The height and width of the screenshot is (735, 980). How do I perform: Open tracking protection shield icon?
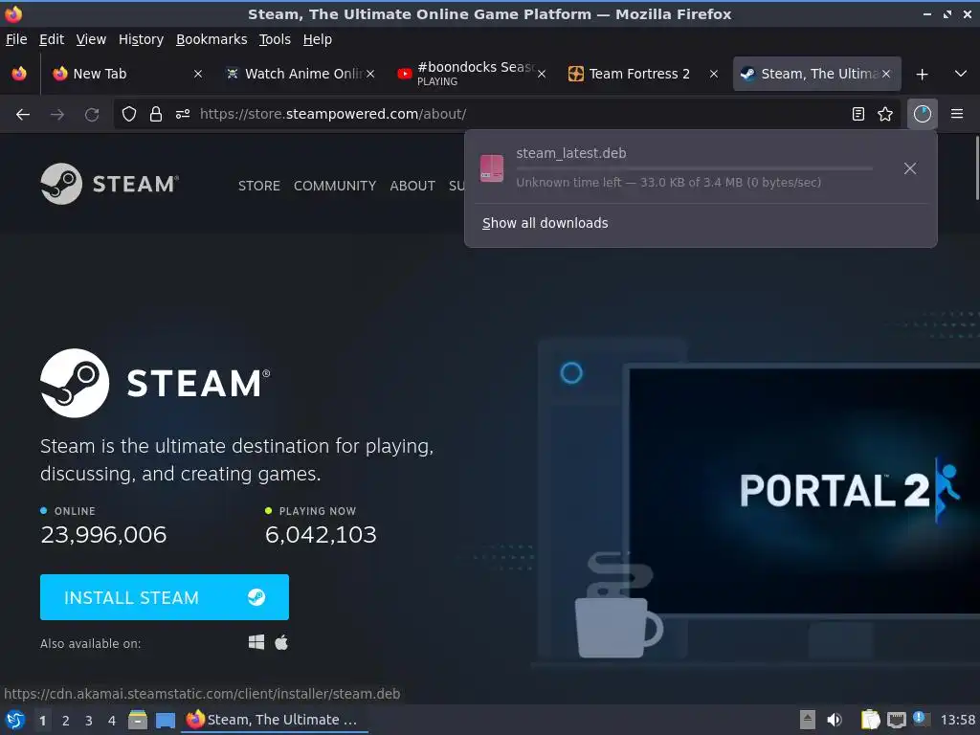click(129, 115)
